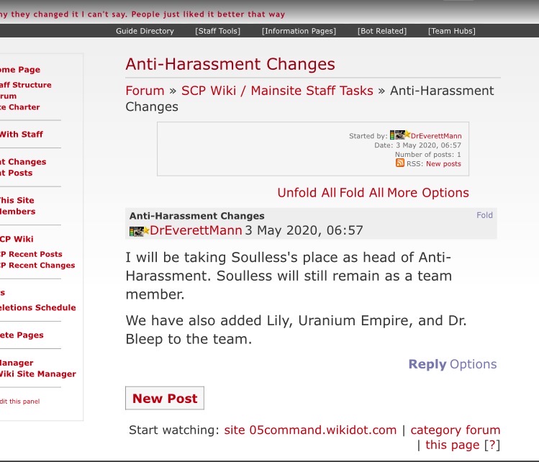Click the RSS feed icon

pyautogui.click(x=400, y=163)
